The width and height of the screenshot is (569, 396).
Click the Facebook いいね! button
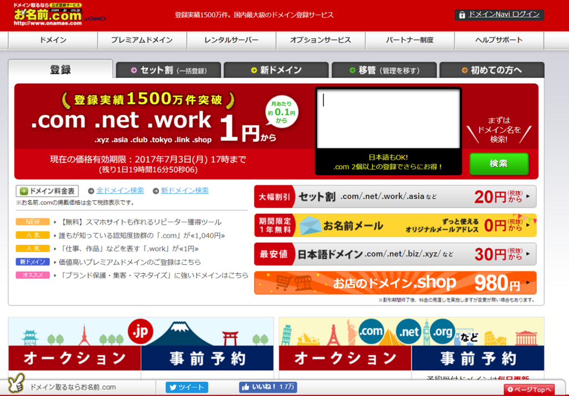268,387
